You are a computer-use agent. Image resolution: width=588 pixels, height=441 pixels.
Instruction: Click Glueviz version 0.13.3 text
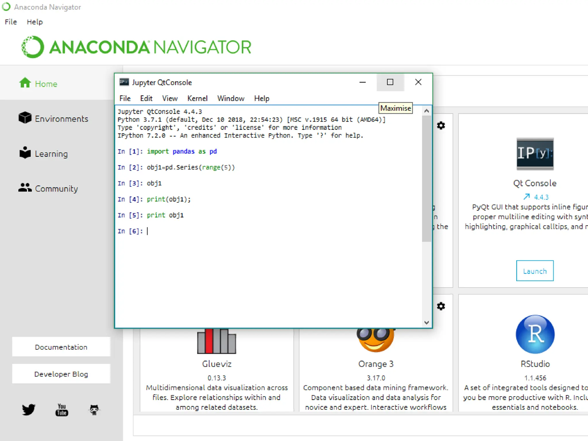click(x=216, y=378)
